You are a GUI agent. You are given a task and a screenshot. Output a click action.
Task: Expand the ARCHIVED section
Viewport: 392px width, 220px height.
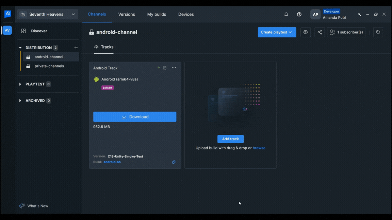click(20, 101)
